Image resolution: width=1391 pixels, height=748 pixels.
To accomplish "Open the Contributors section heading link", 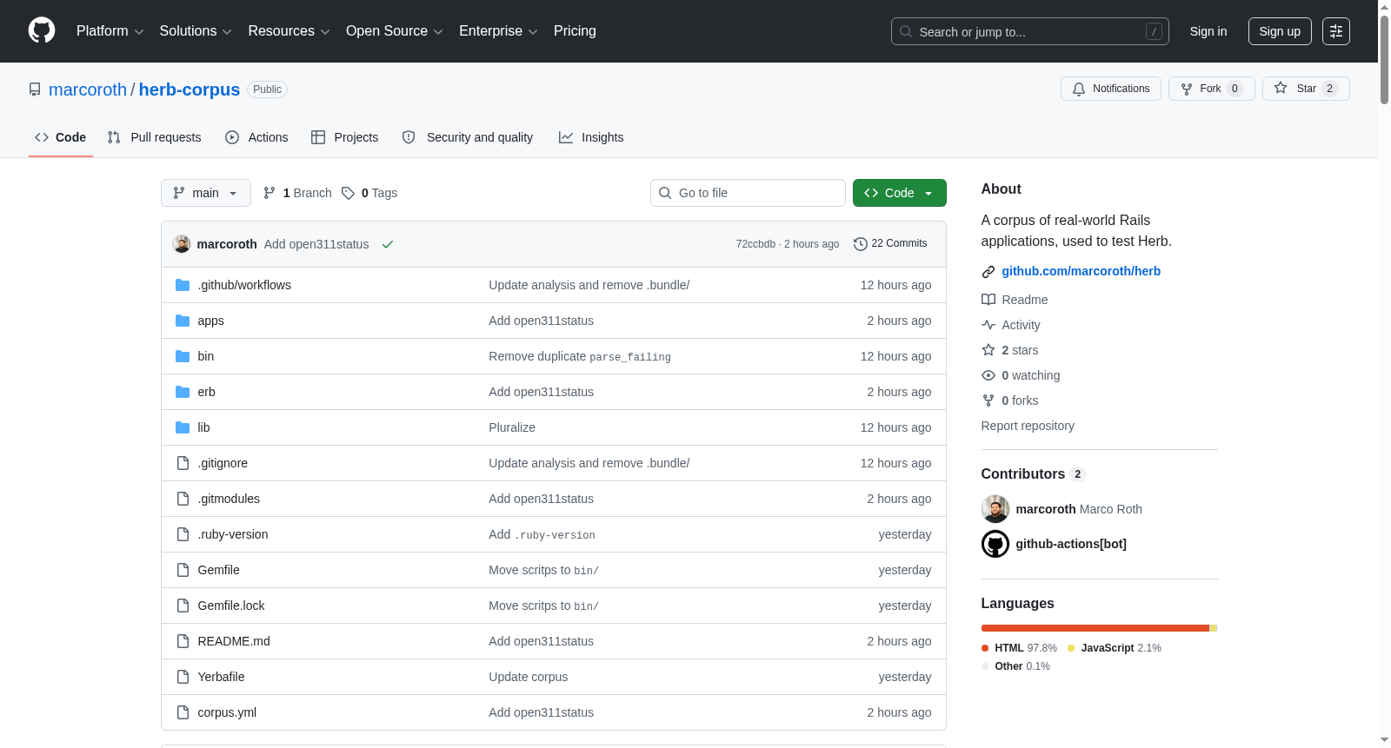I will point(1033,473).
